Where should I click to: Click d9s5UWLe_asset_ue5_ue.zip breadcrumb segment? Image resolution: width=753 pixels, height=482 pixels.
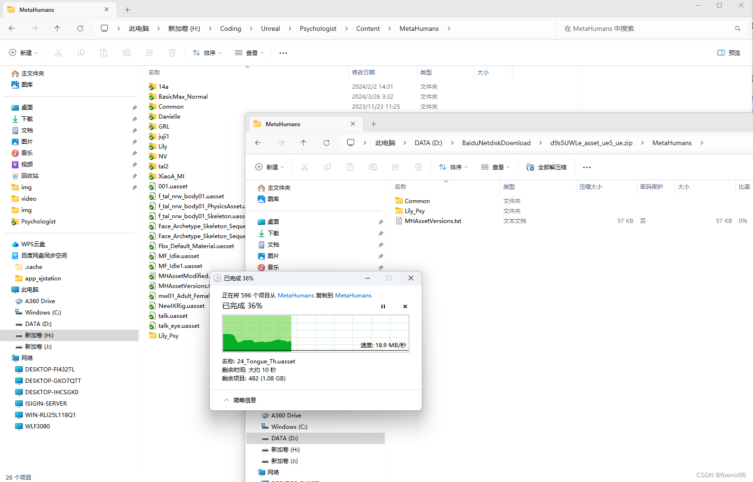[591, 143]
